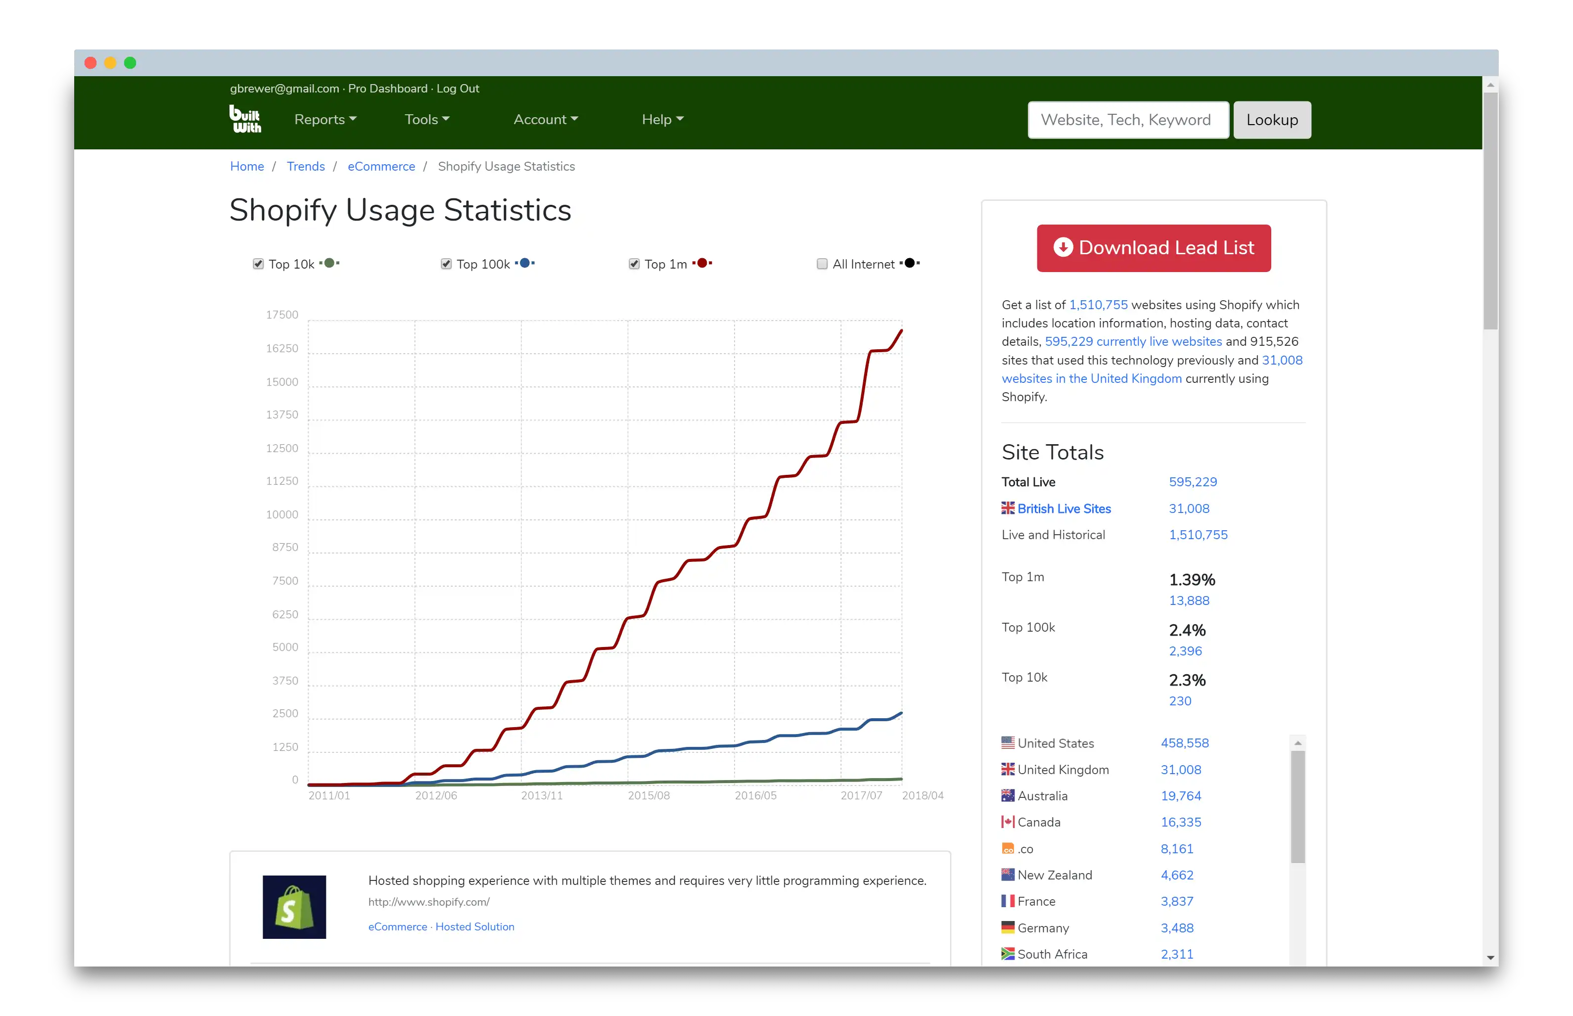Viewport: 1573px width, 1016px height.
Task: Open the 1,510,755 websites link in description
Action: click(1098, 304)
